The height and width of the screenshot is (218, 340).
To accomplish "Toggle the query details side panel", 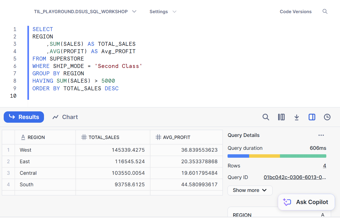I will pyautogui.click(x=312, y=117).
